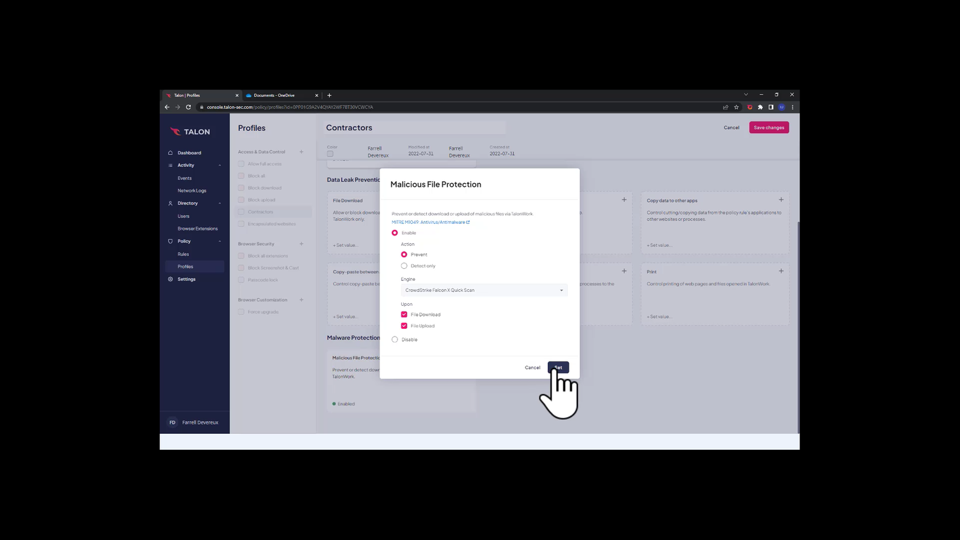This screenshot has width=960, height=540.
Task: Check the Block all extensions checkbox
Action: click(241, 256)
